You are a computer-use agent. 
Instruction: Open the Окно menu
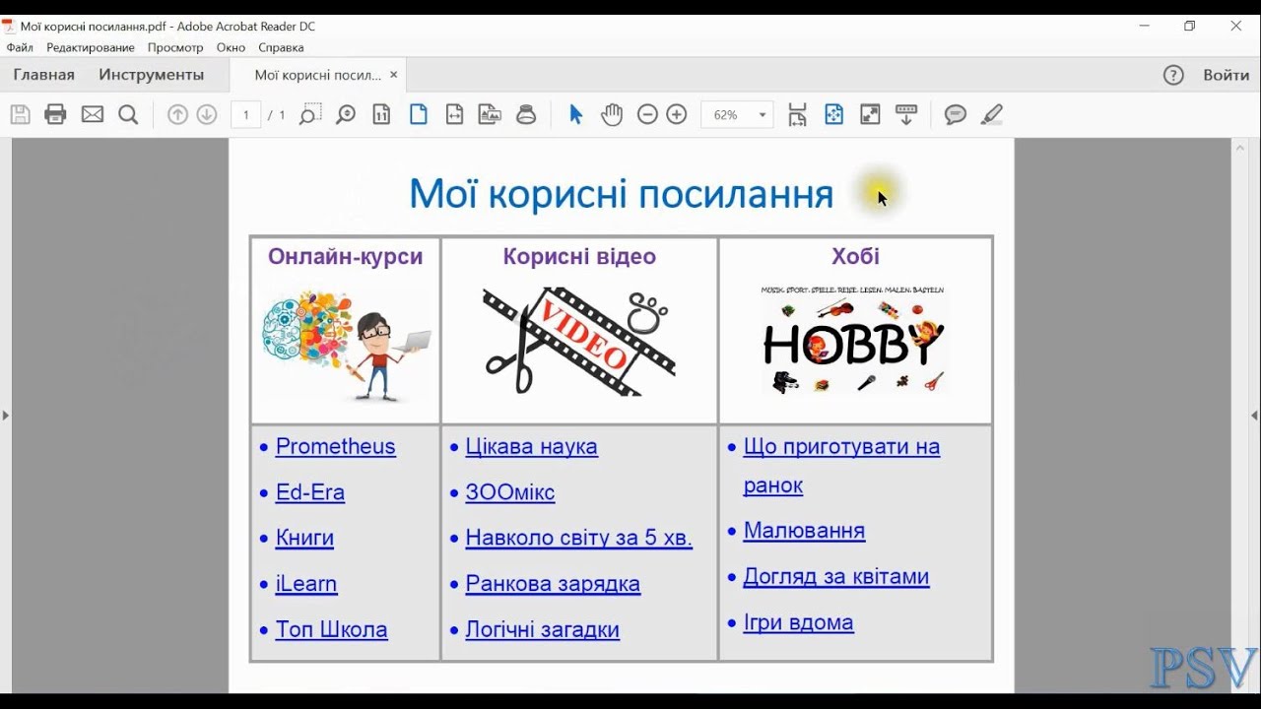(231, 47)
